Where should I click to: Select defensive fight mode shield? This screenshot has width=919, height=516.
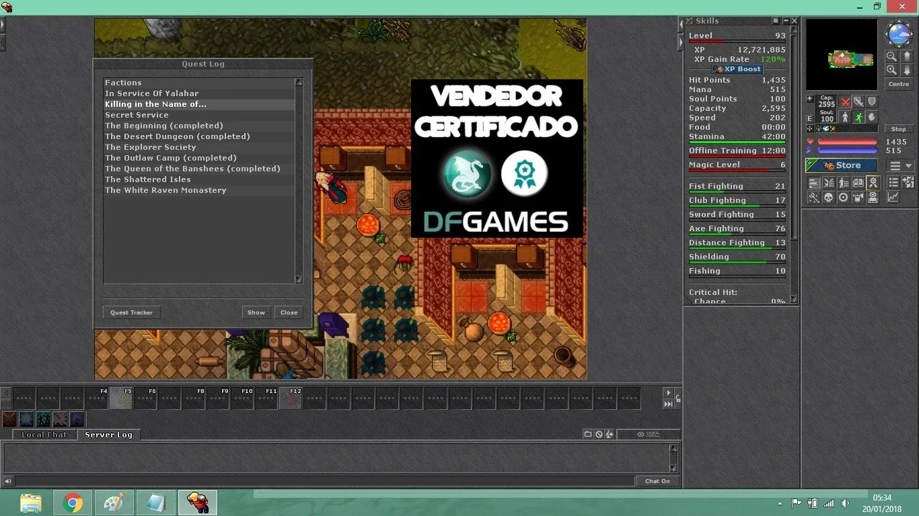(x=872, y=102)
